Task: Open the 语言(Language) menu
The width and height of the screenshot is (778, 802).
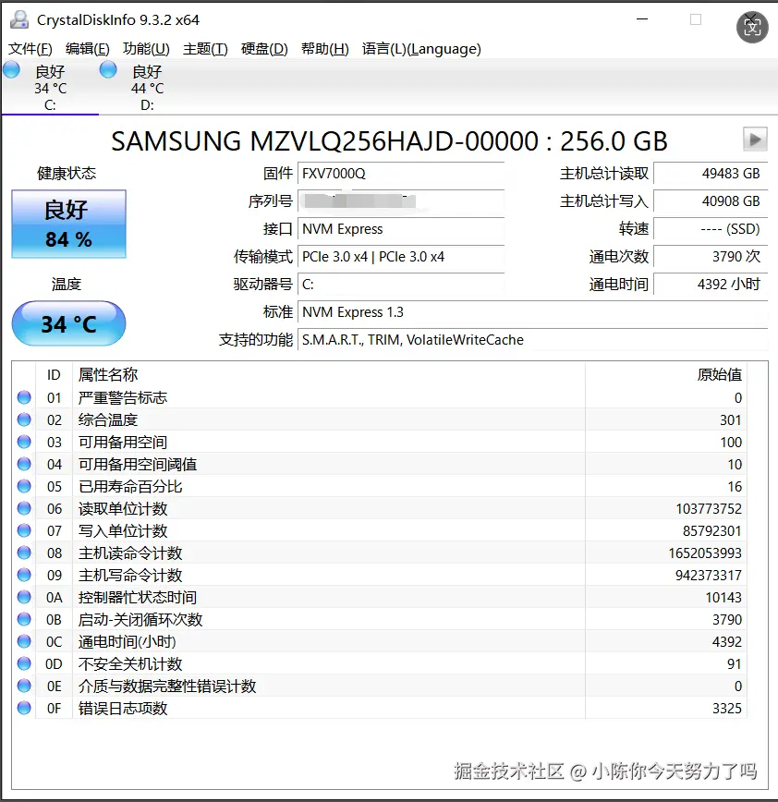Action: tap(421, 49)
